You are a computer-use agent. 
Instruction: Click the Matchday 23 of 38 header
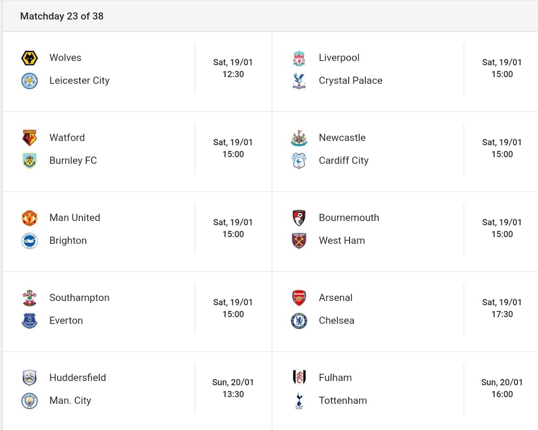pyautogui.click(x=62, y=16)
